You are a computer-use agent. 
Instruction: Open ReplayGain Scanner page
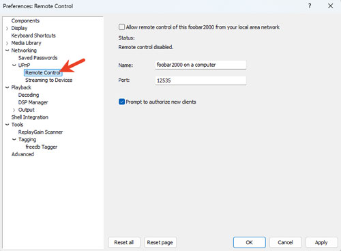[40, 132]
